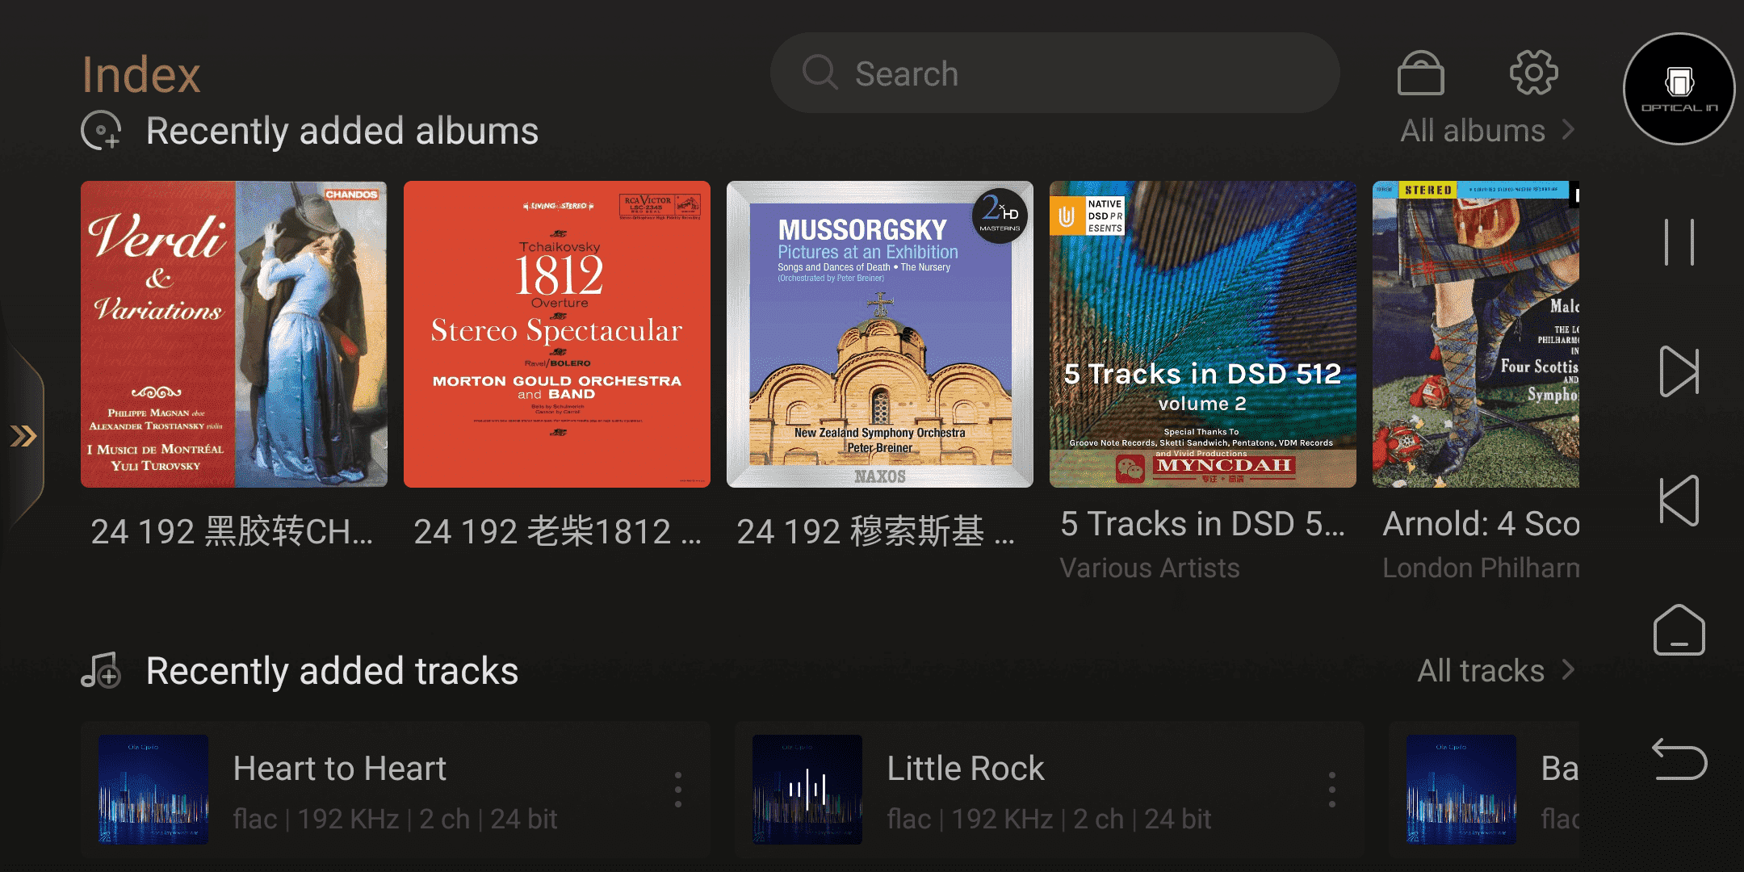The height and width of the screenshot is (872, 1744).
Task: Open Mussorgsky Pictures at an Exhibition cover
Action: [880, 334]
